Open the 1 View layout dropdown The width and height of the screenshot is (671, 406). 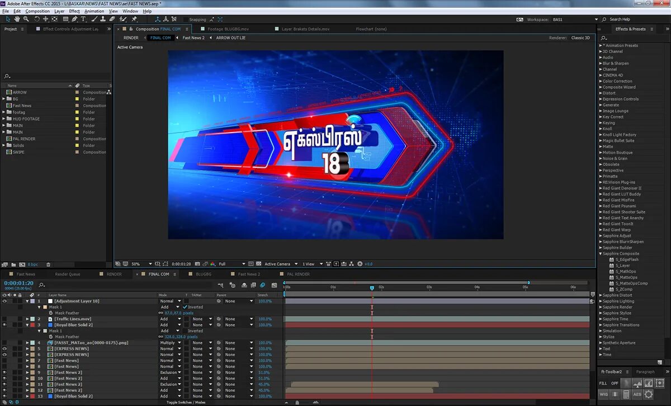[x=312, y=264]
